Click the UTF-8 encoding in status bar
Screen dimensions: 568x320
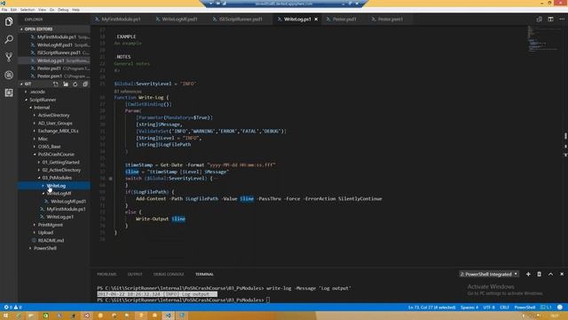pyautogui.click(x=489, y=308)
